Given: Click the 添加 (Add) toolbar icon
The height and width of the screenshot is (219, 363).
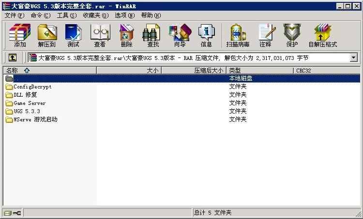Looking at the screenshot, I should pos(20,35).
